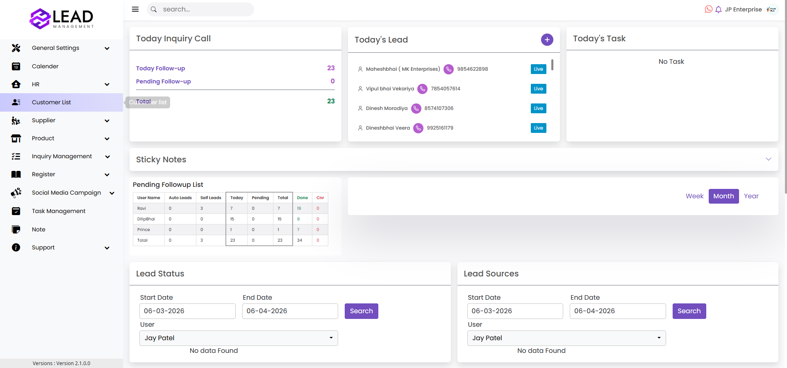Open Lead Sources User dropdown
This screenshot has width=787, height=368.
click(566, 338)
